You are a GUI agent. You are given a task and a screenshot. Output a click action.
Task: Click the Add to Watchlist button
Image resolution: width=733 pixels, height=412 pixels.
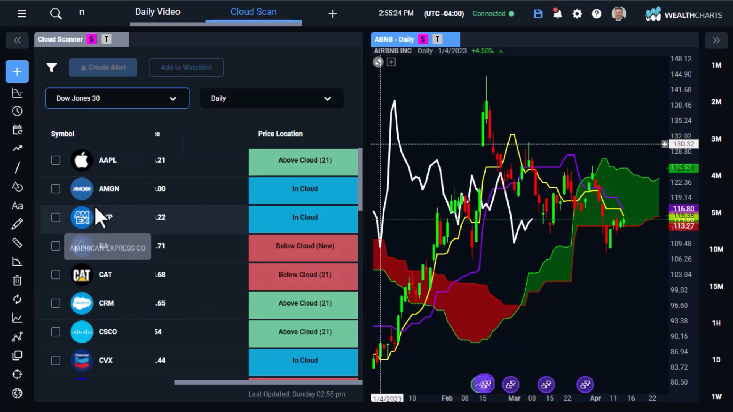pyautogui.click(x=186, y=68)
